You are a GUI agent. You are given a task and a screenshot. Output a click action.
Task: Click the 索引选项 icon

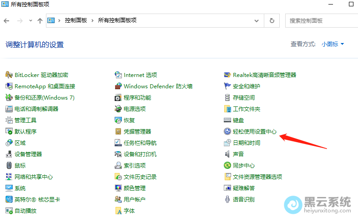pos(118,165)
